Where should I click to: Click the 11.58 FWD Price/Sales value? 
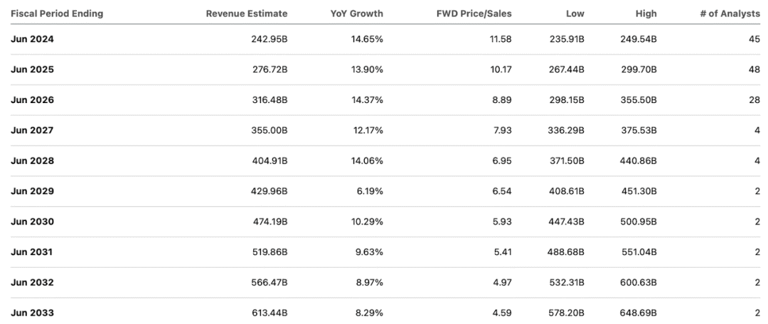pos(500,40)
